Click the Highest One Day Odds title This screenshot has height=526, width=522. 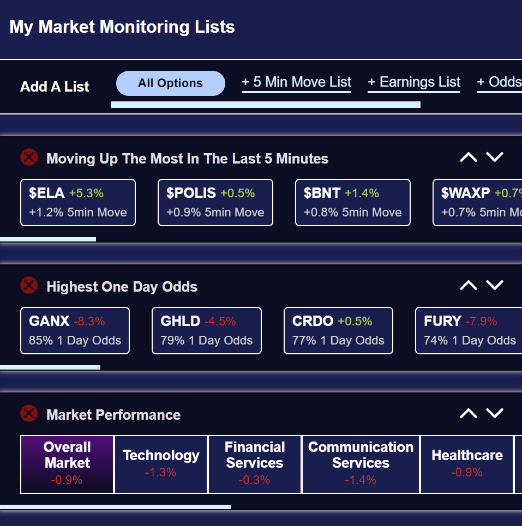pos(122,287)
